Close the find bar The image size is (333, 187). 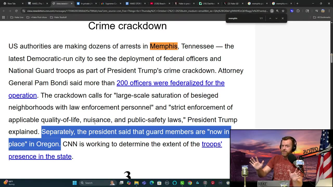[283, 18]
